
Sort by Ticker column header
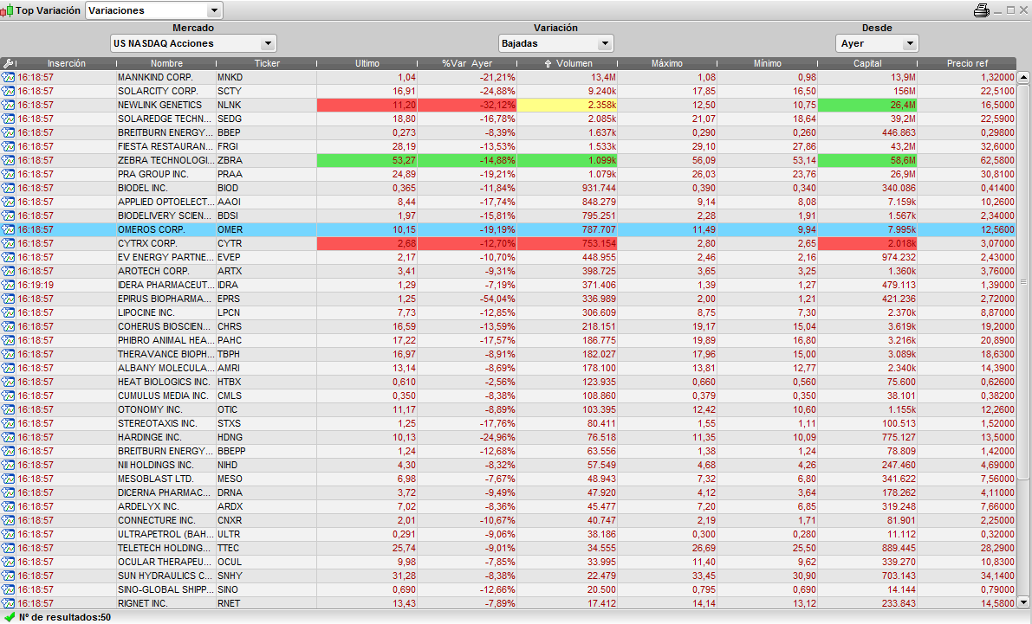click(x=267, y=63)
